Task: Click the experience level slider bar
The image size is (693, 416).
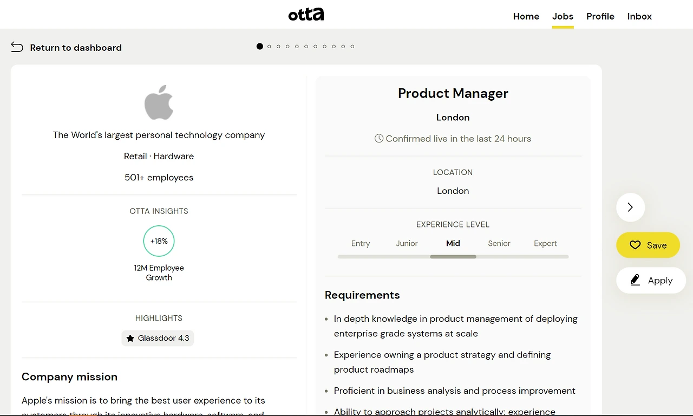Action: pos(453,256)
